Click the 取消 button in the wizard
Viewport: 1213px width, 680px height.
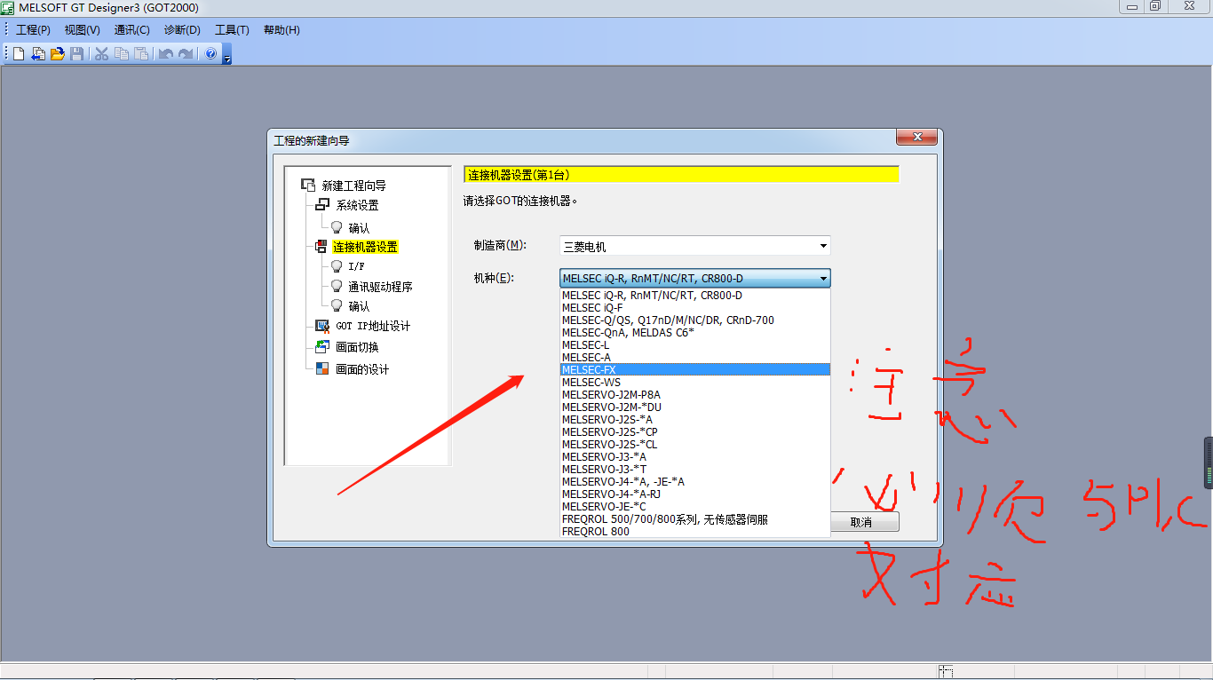(x=865, y=522)
